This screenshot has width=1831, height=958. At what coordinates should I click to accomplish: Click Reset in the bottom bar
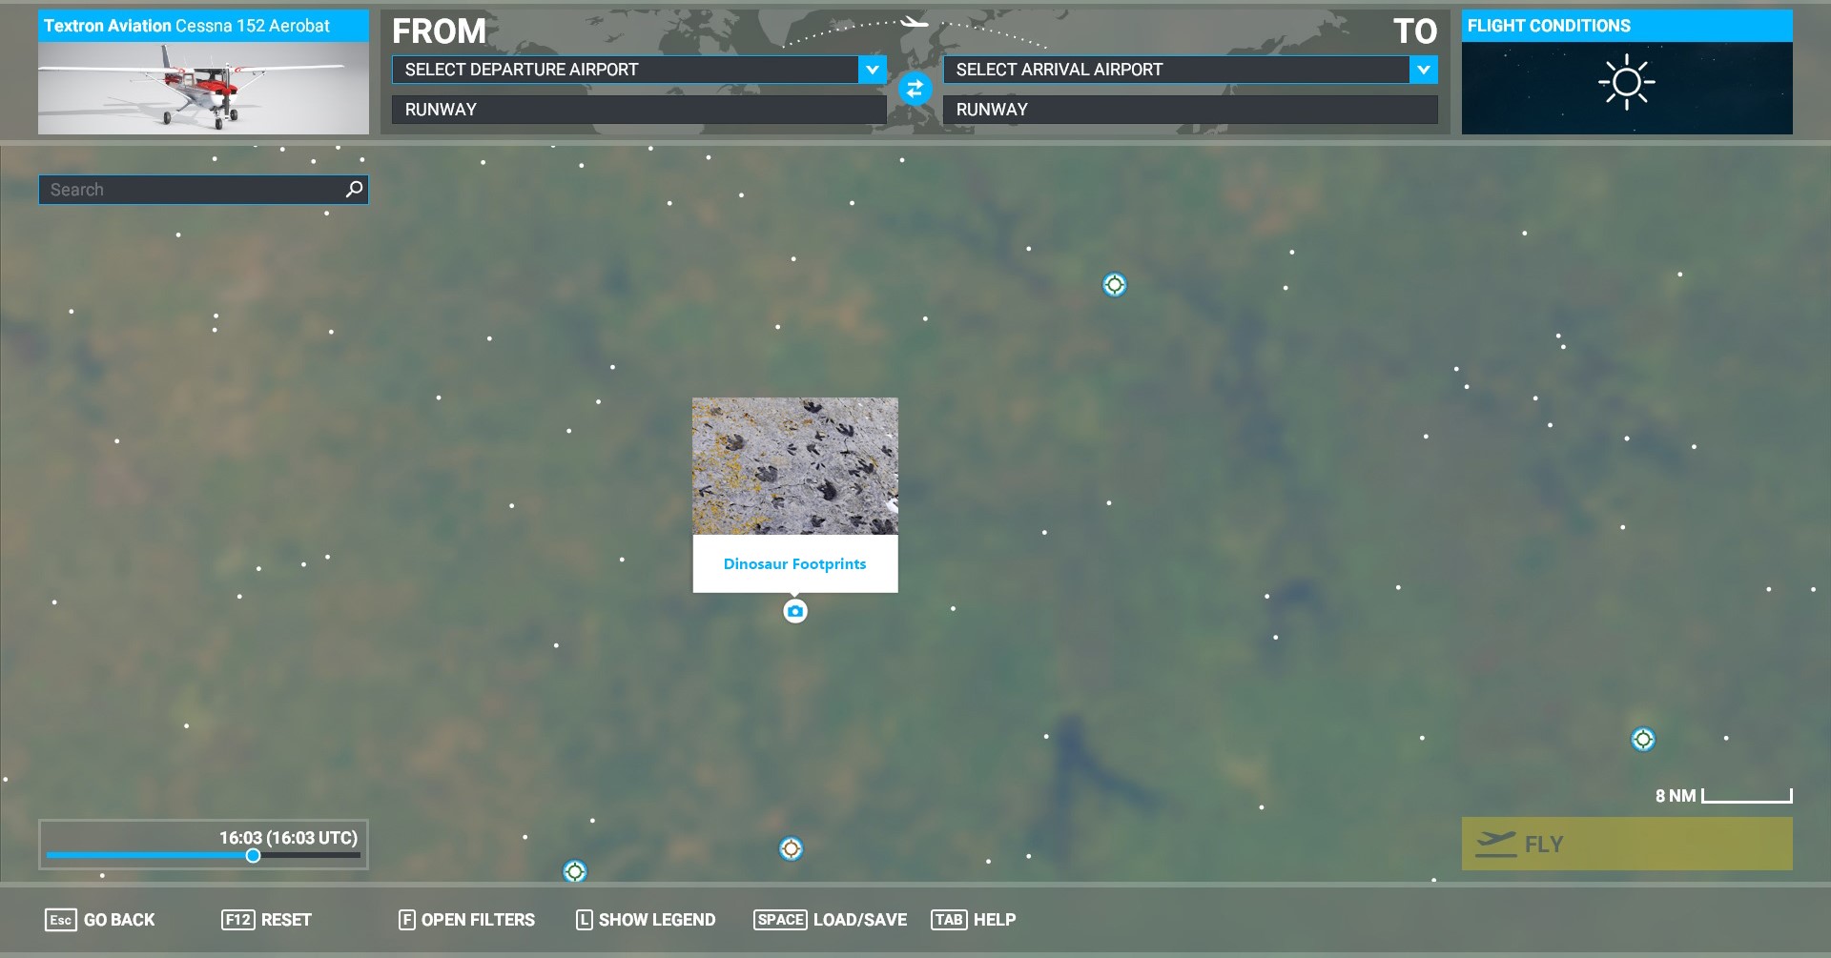266,920
